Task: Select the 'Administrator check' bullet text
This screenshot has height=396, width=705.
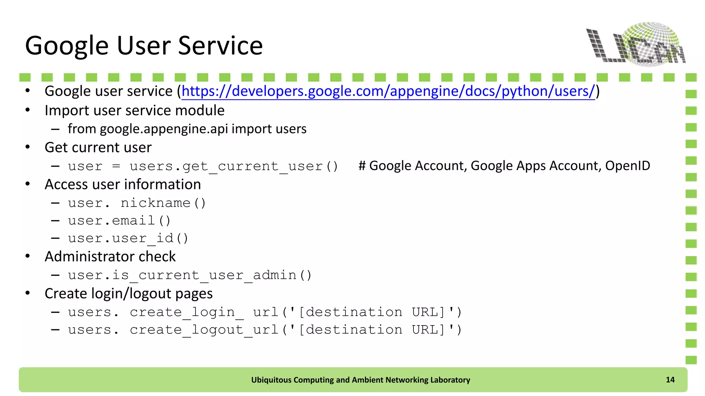Action: (110, 257)
